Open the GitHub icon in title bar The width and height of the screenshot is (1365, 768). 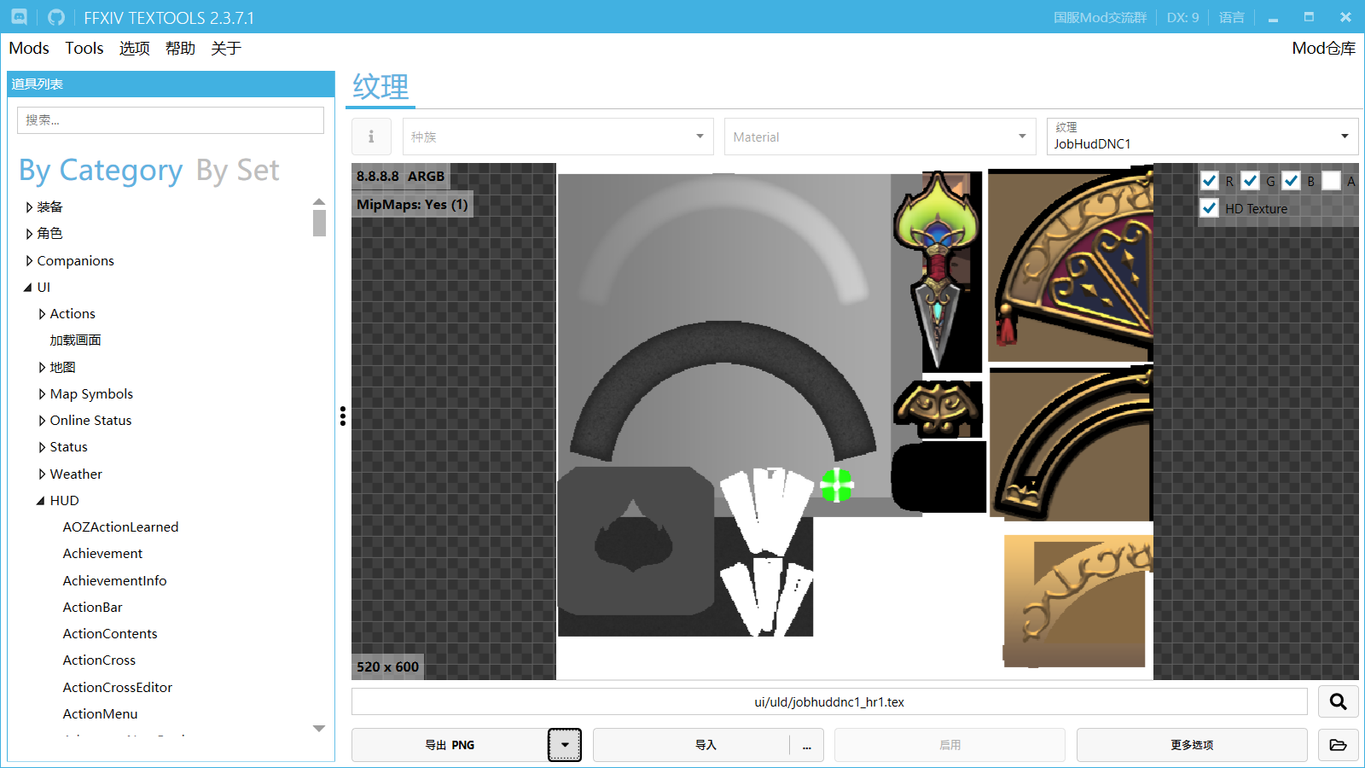(56, 17)
